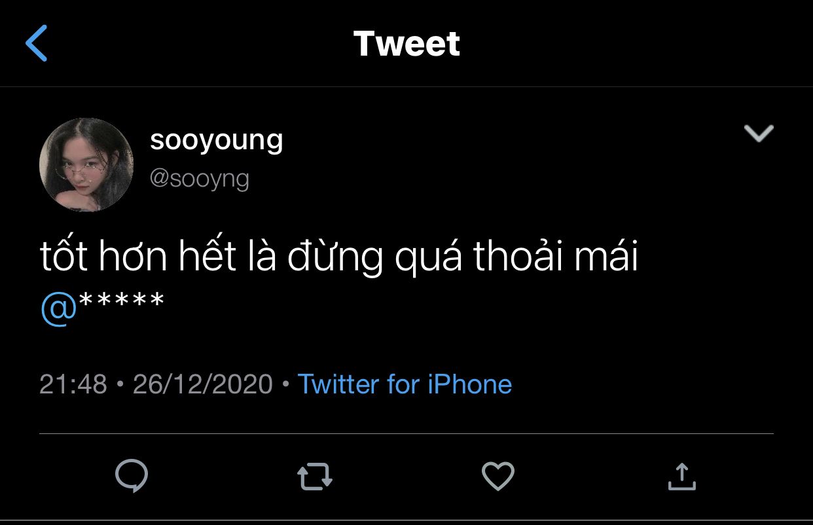The height and width of the screenshot is (525, 813).
Task: Open the @sooyng handle profile
Action: pyautogui.click(x=200, y=178)
